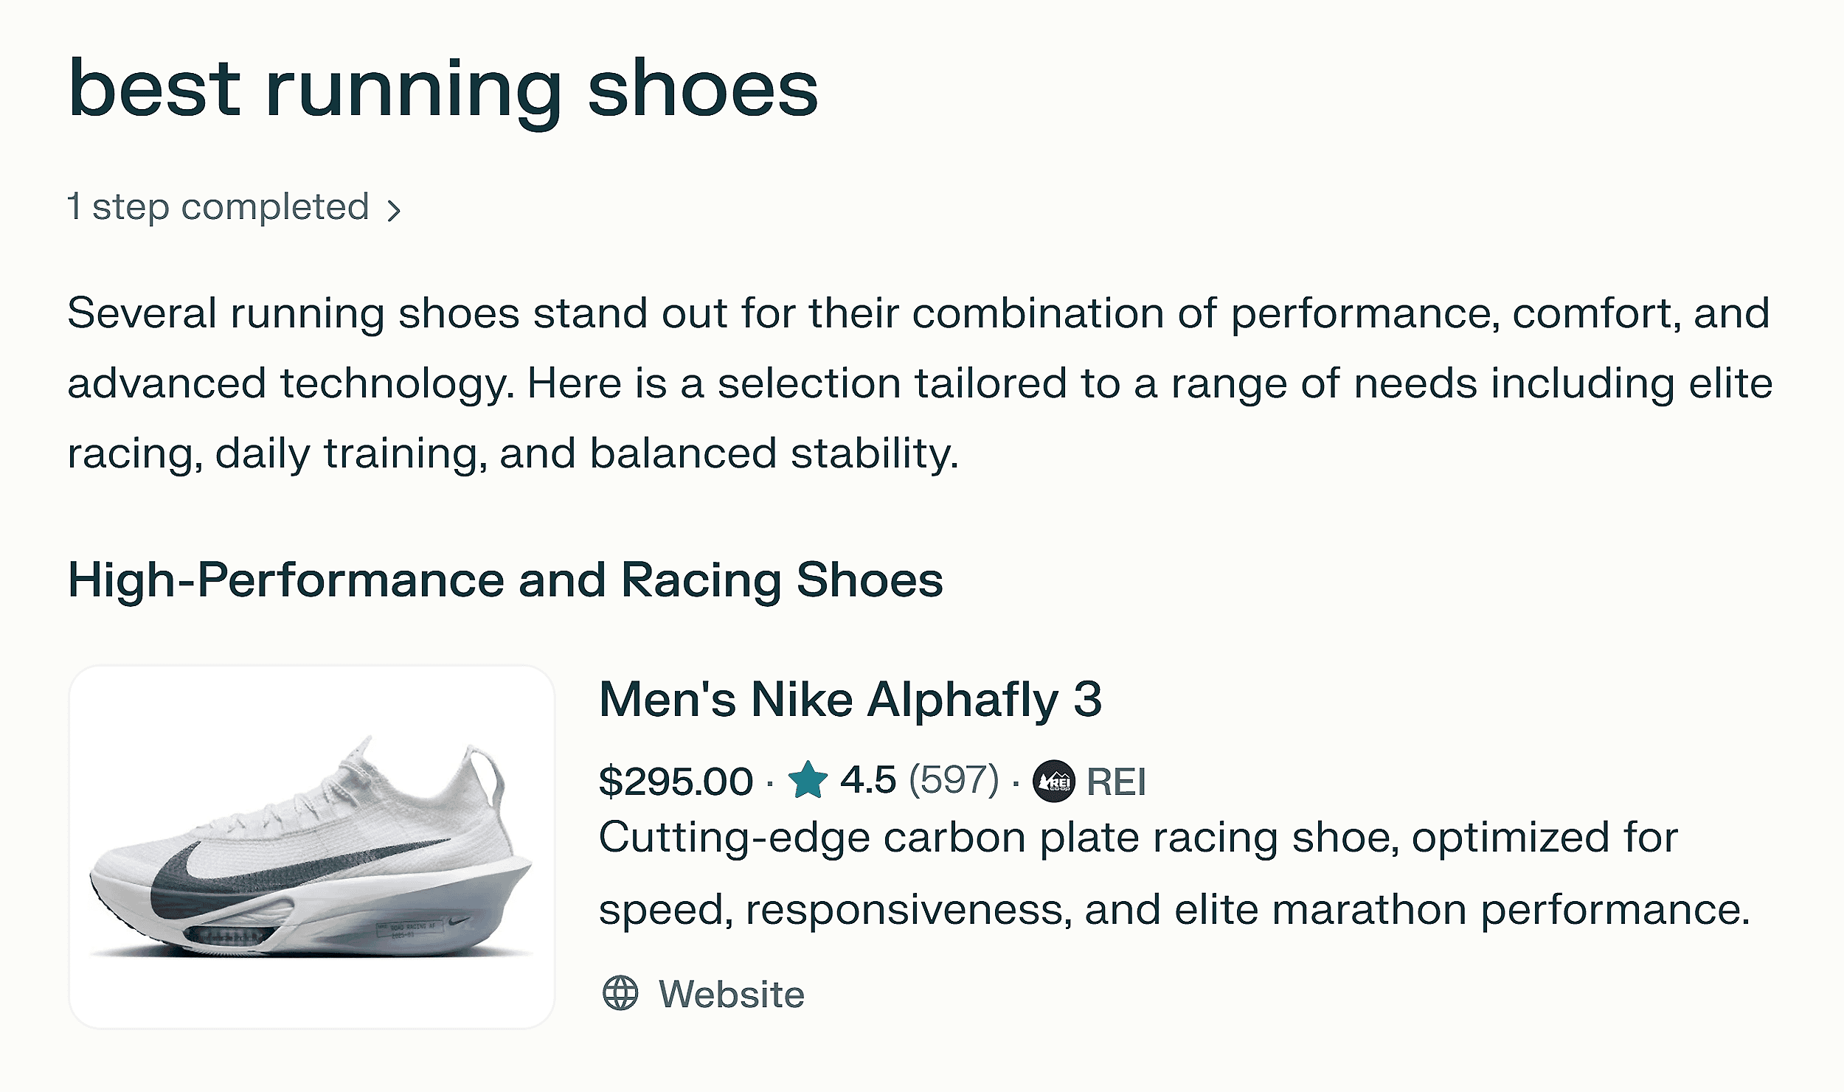Open the website via the globe symbol
Screen dimensions: 1844x1092
click(622, 994)
